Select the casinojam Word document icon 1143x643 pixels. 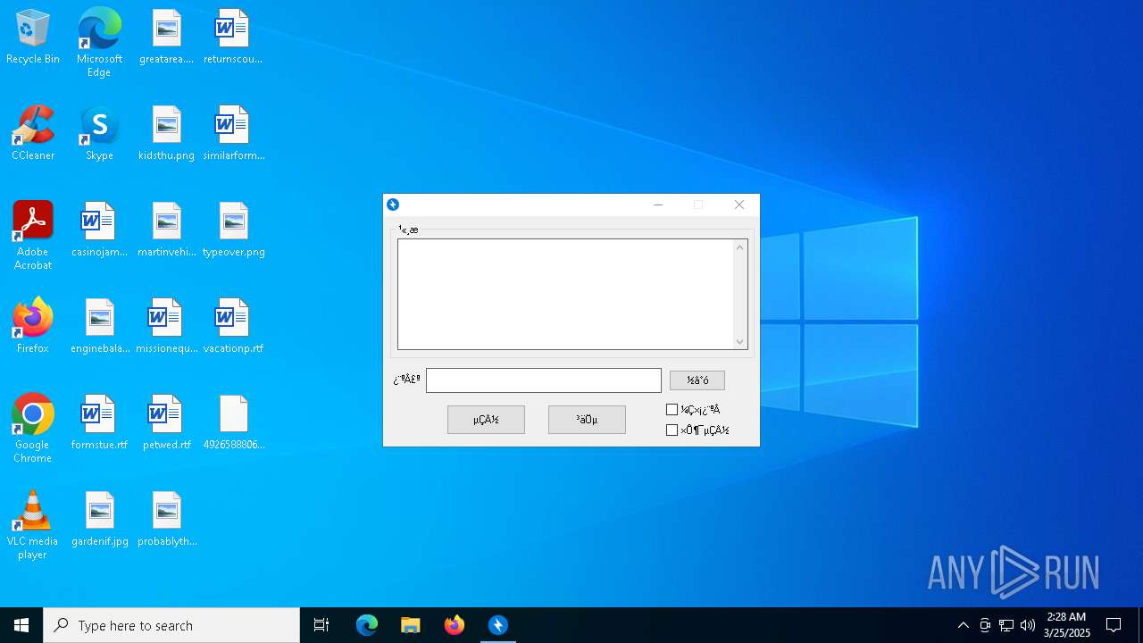tap(99, 230)
